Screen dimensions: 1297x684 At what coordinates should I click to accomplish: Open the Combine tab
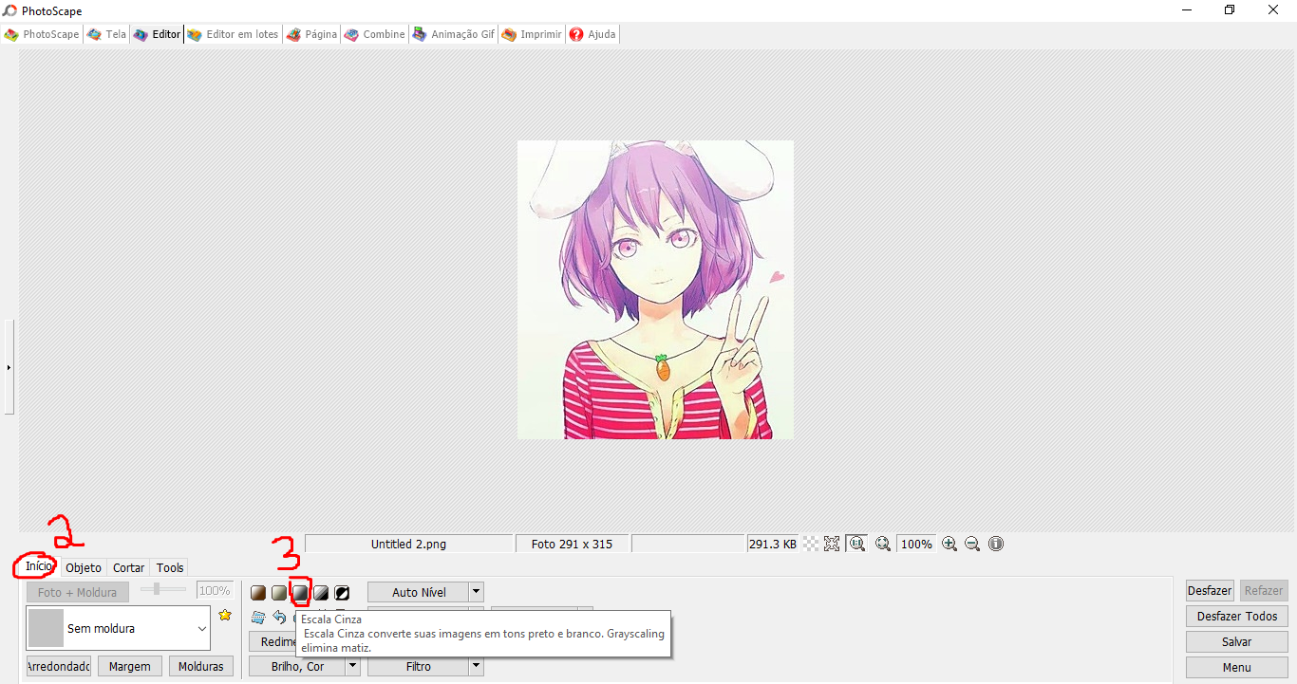(x=375, y=34)
